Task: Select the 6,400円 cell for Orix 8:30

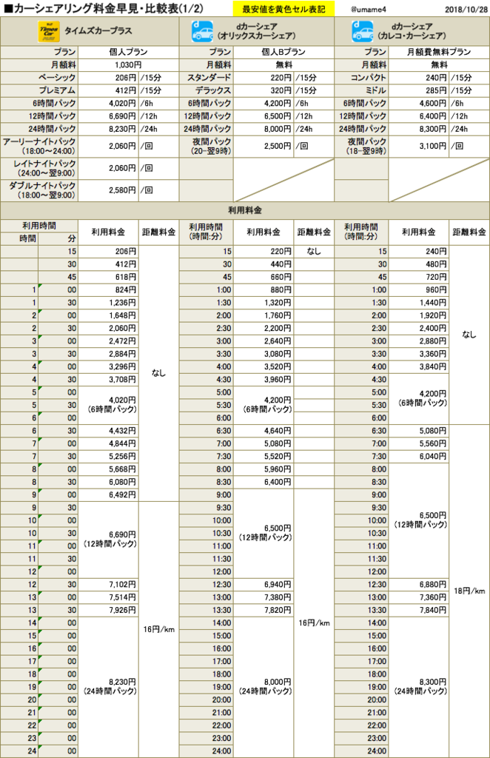Action: pyautogui.click(x=264, y=482)
